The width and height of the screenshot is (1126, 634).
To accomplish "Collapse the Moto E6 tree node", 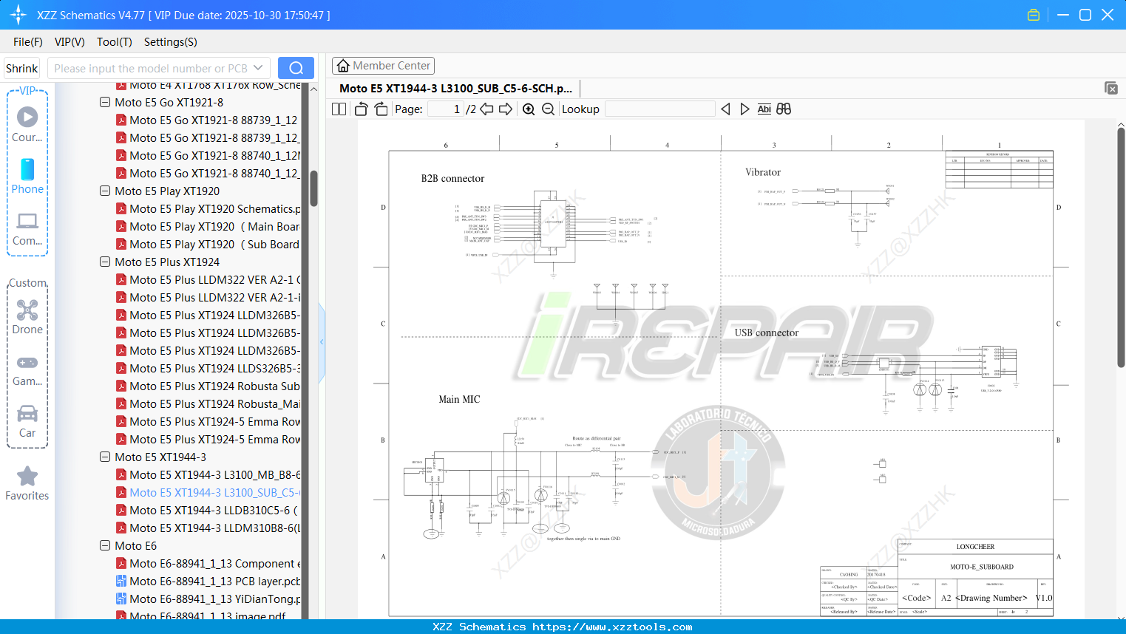I will (x=104, y=545).
